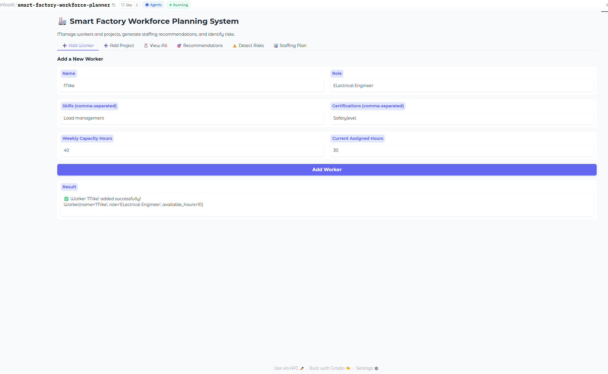
Task: Click the Name field label
Action: (x=69, y=73)
